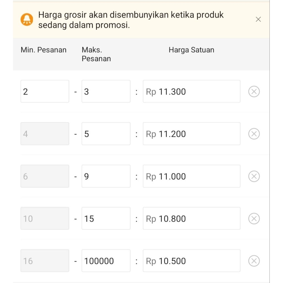Select the disabled minimum order field 16
Screen dimensions: 283x283
45,261
